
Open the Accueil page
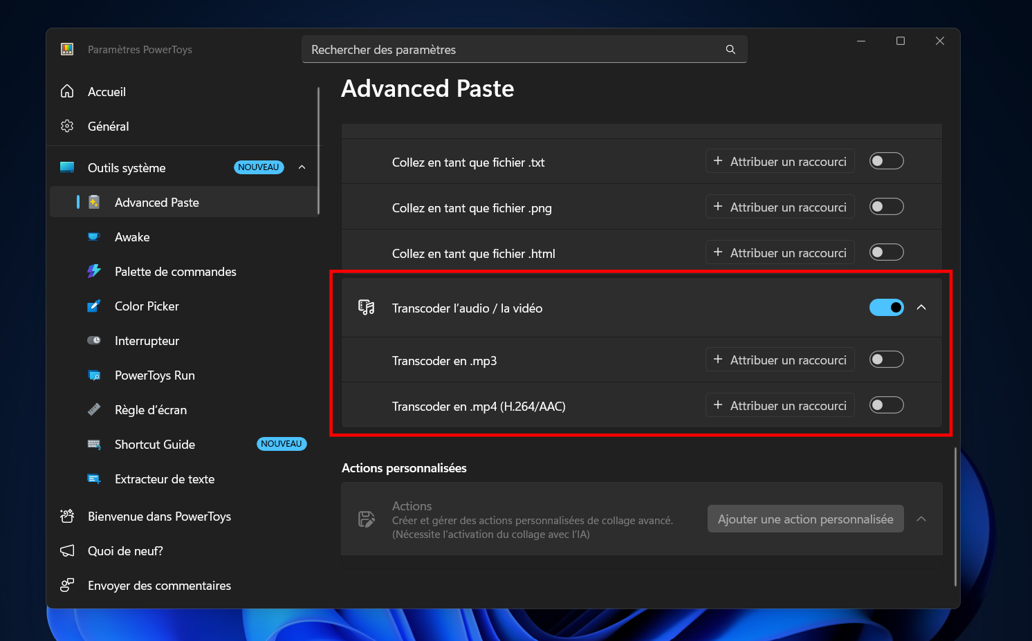(x=183, y=91)
